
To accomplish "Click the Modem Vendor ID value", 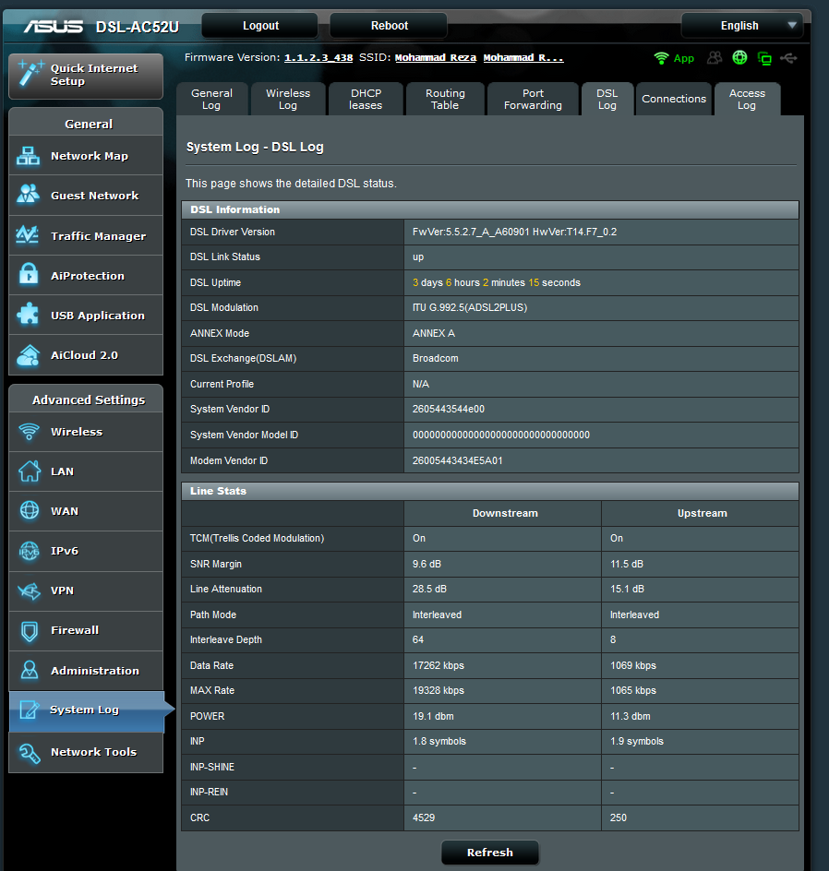I will (x=457, y=460).
